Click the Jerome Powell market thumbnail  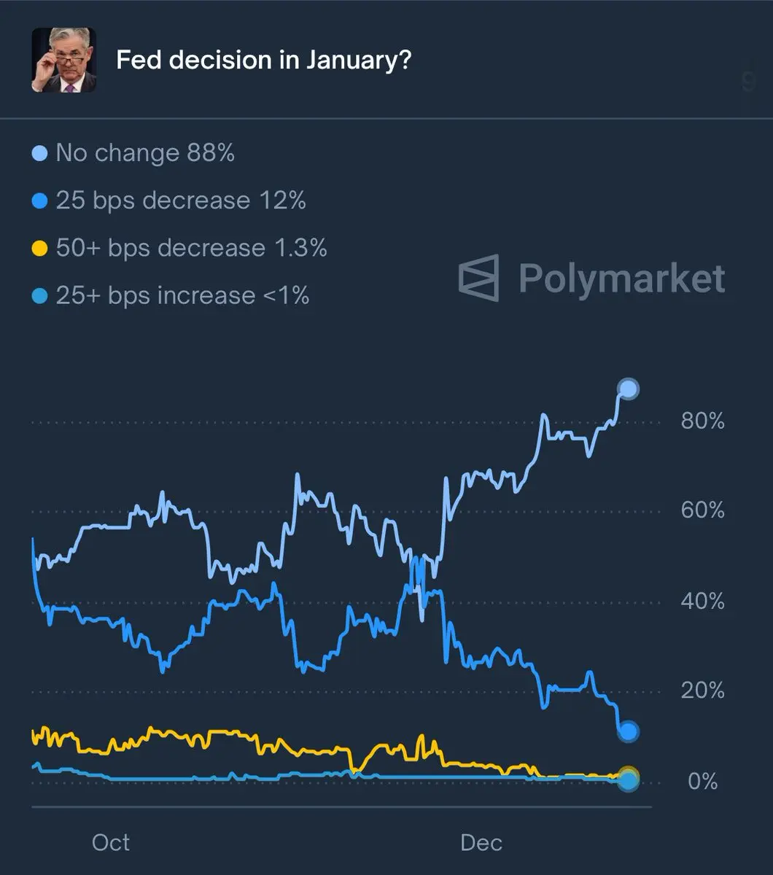click(x=64, y=60)
